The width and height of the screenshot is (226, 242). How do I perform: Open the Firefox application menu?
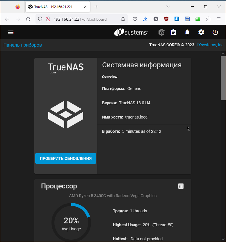pos(219,19)
